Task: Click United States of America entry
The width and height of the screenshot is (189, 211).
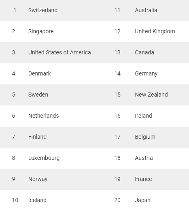Action: 59,52
